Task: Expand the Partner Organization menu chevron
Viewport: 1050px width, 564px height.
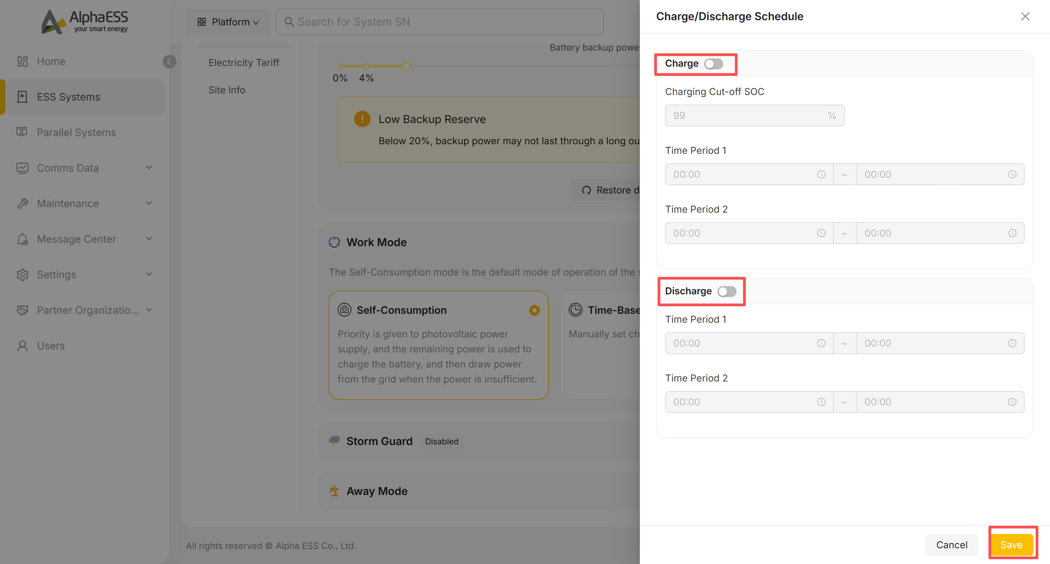Action: [149, 310]
